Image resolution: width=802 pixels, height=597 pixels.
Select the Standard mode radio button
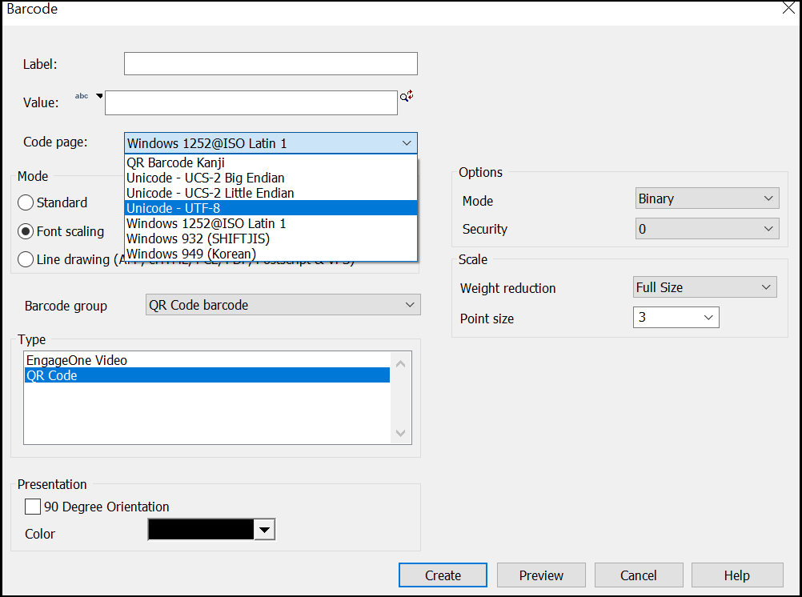[x=25, y=202]
